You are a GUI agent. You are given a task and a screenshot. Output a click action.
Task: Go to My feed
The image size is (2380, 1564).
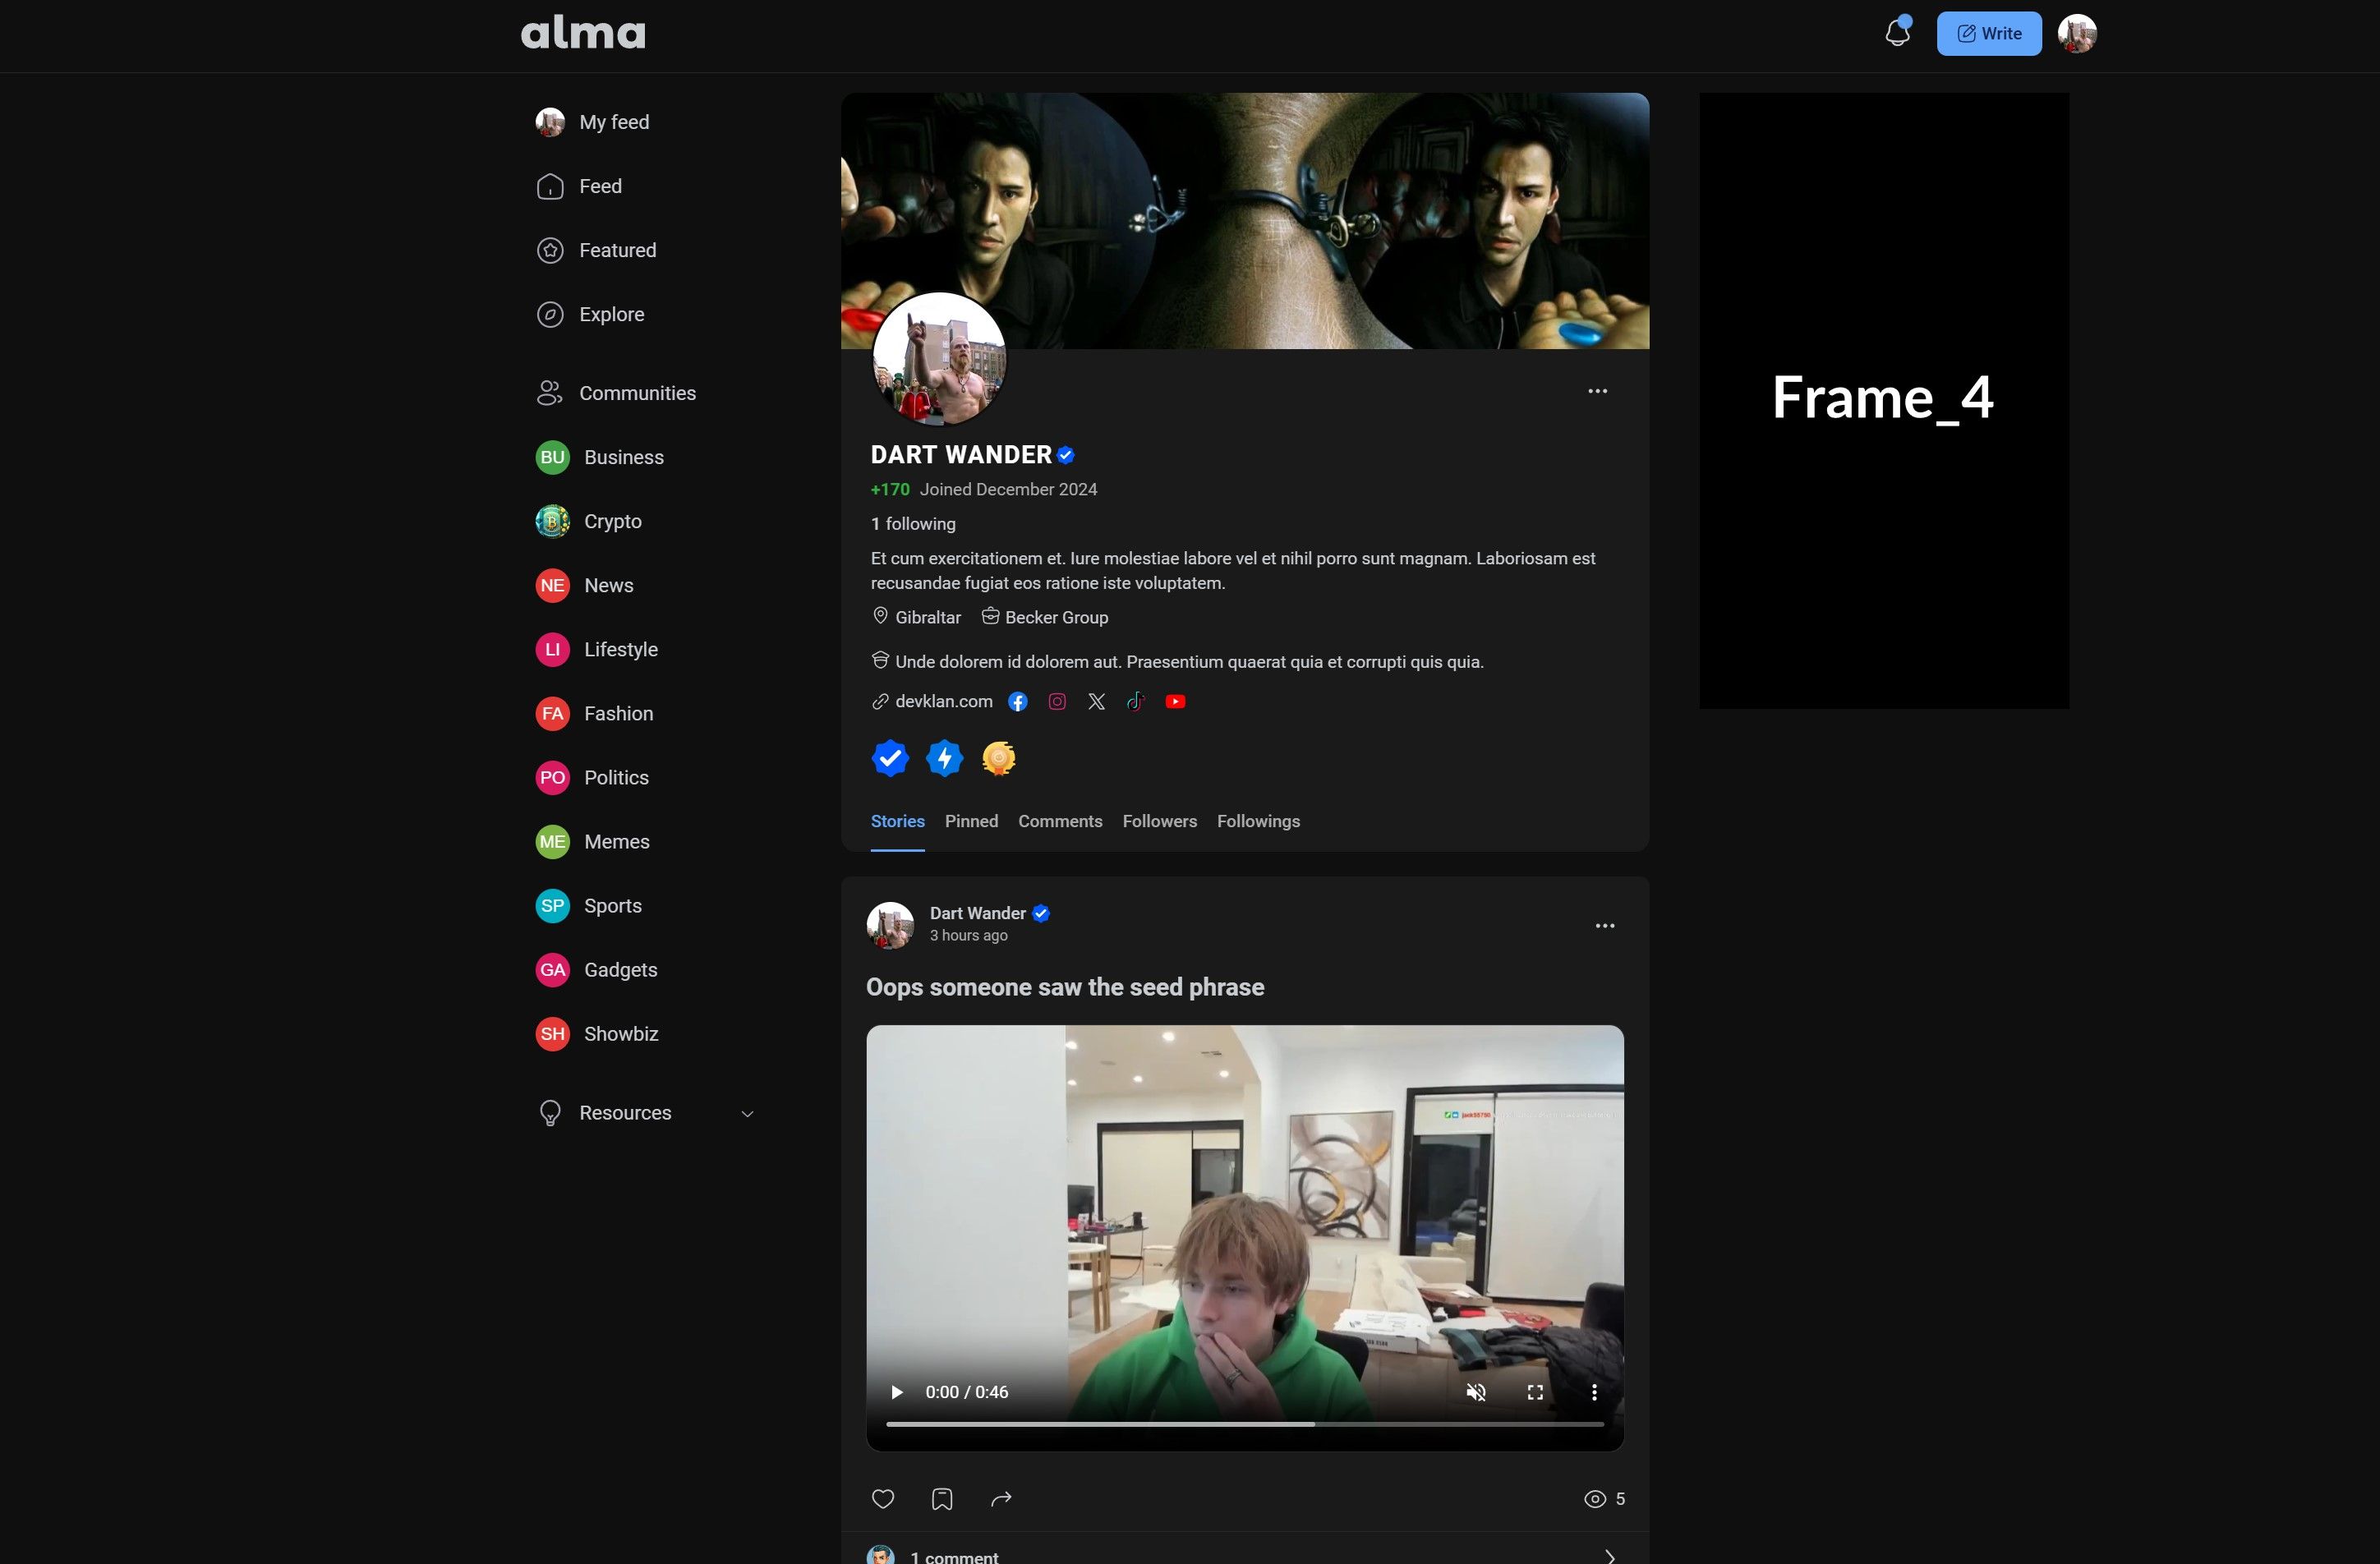593,122
